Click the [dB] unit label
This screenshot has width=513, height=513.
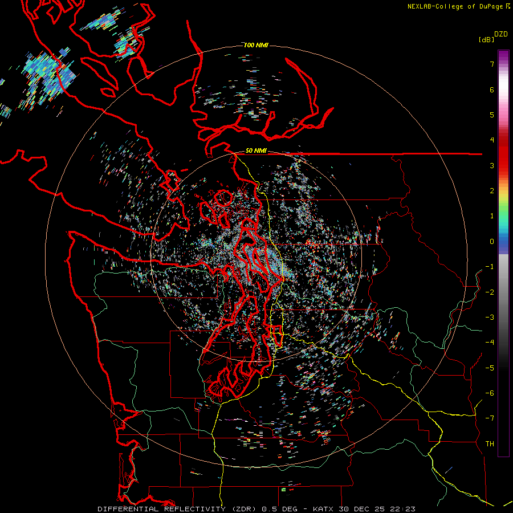[486, 40]
